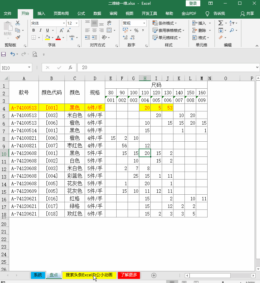Click the 共享 button
The height and width of the screenshot is (283, 260).
click(x=247, y=14)
